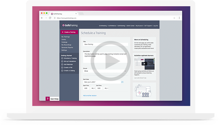220x125 pixels.
Task: Open the Start Time AM/PM dropdown
Action: click(x=93, y=88)
